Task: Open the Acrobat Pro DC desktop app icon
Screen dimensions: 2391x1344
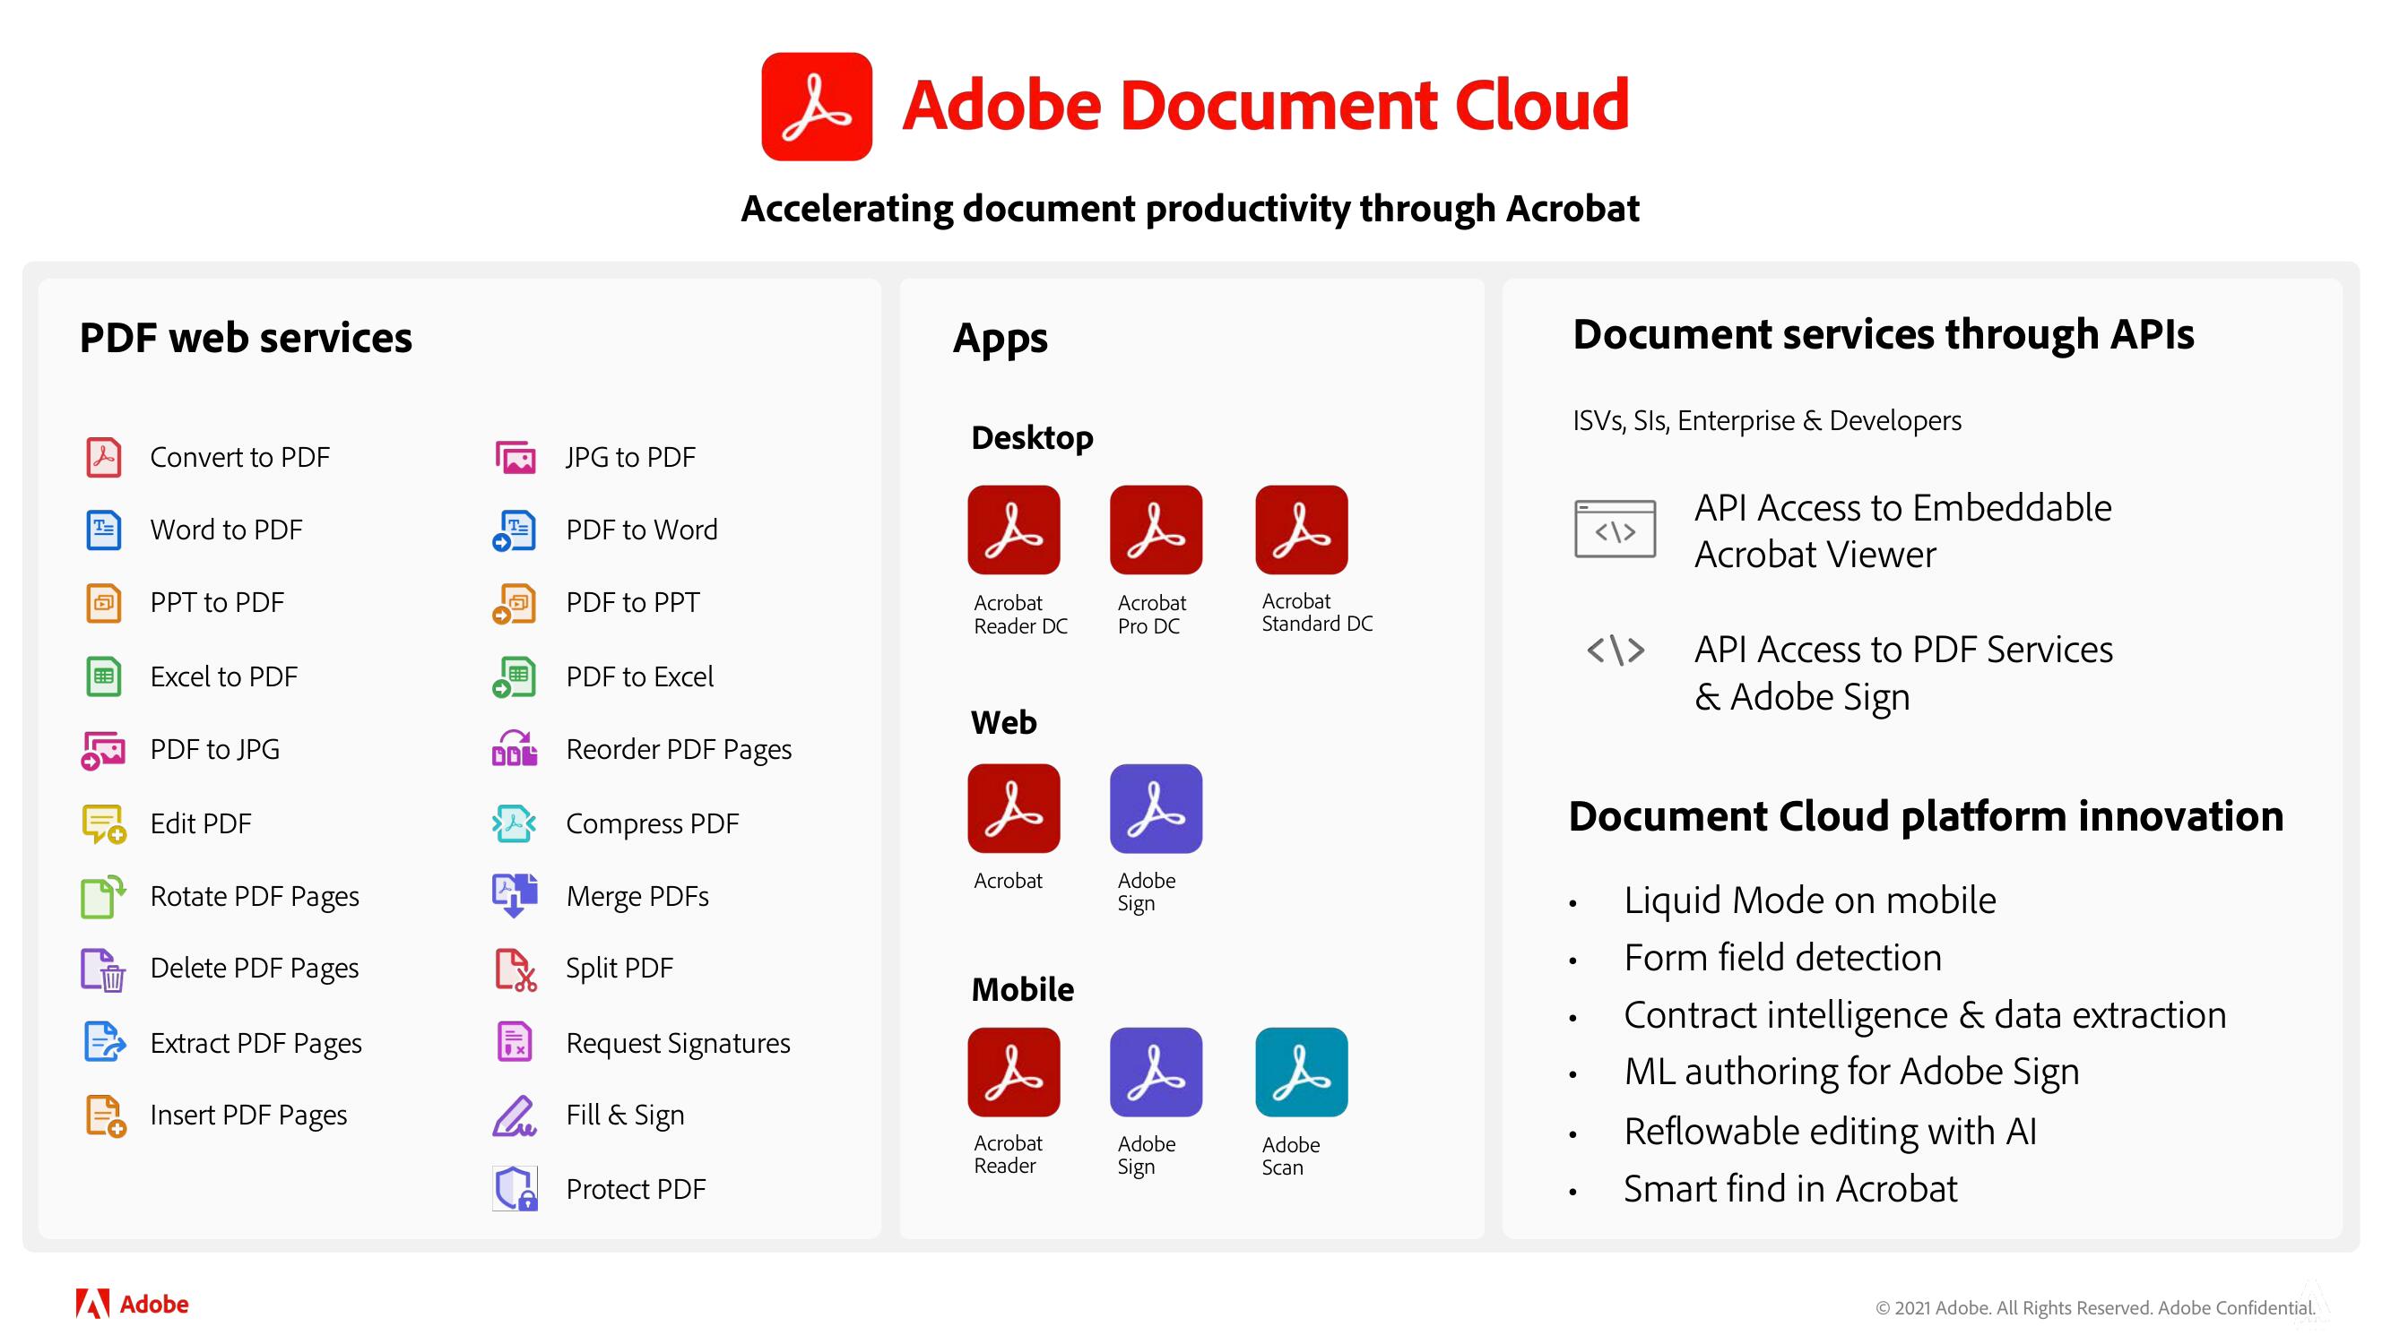Action: coord(1156,530)
